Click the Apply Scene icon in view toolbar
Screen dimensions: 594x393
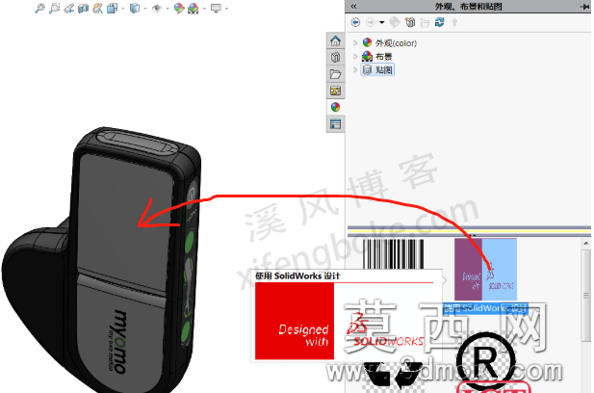coord(194,8)
